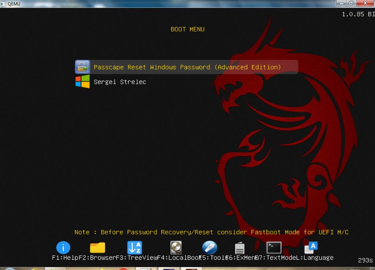
Task: Click the Passcape padlock icon
Action: [x=82, y=67]
